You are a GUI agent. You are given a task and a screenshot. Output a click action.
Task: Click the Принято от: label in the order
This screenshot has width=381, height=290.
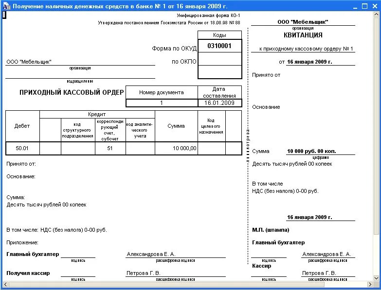(x=21, y=164)
